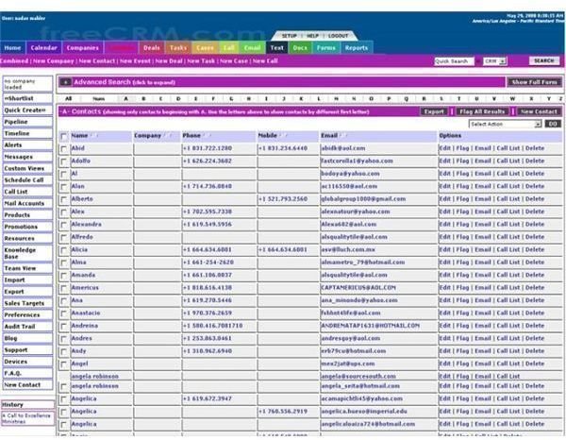Screen dimensions: 566x440
Task: Click the Flag All Results button
Action: click(482, 111)
